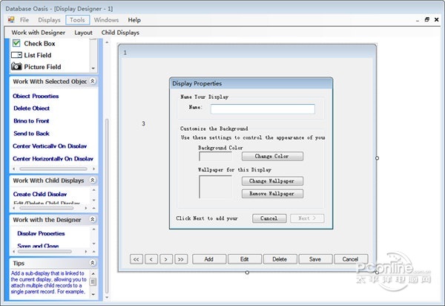Click the wallpaper preview box

215,186
